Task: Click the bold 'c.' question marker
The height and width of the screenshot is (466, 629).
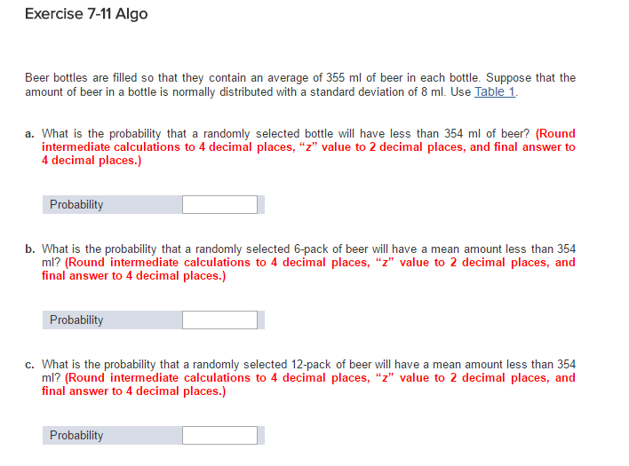Action: (30, 365)
